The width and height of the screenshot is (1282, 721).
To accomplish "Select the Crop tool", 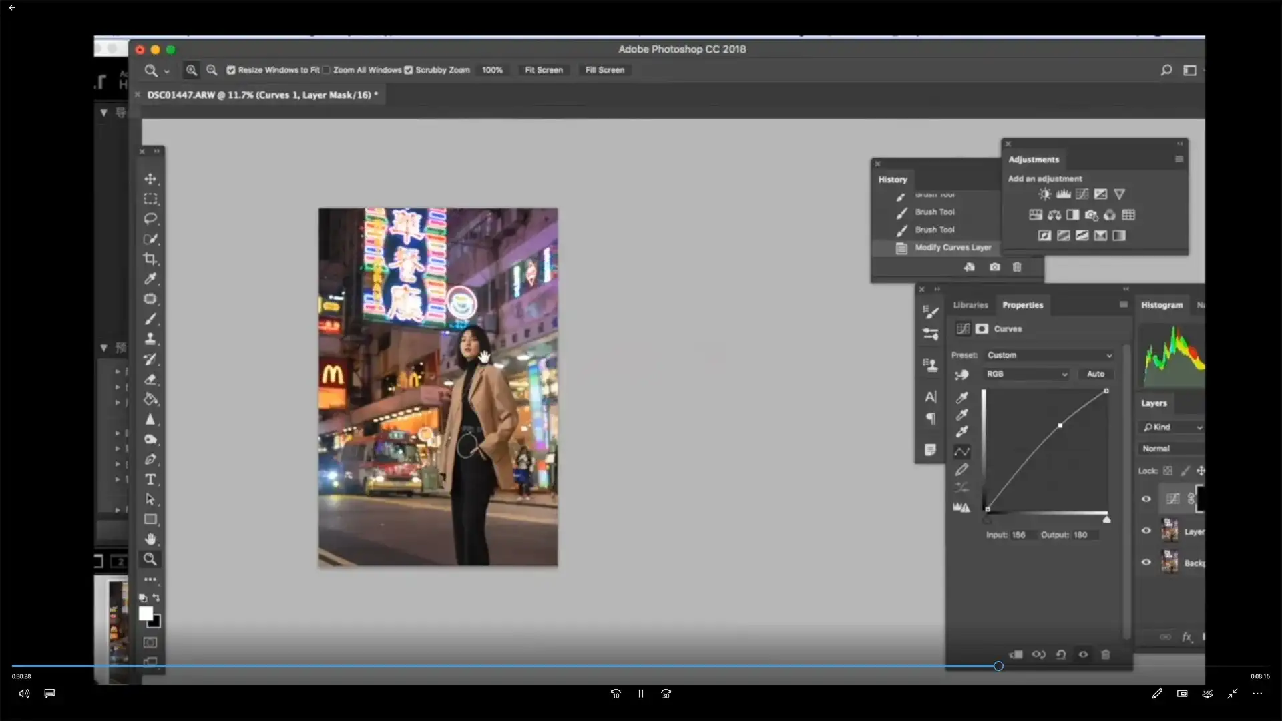I will 150,259.
